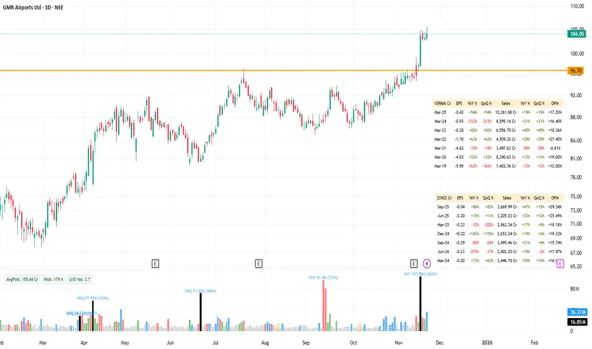Click the Jul label on the time axis

tap(215, 343)
